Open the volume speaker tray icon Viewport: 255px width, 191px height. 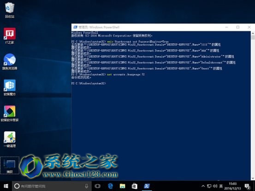pyautogui.click(x=215, y=186)
